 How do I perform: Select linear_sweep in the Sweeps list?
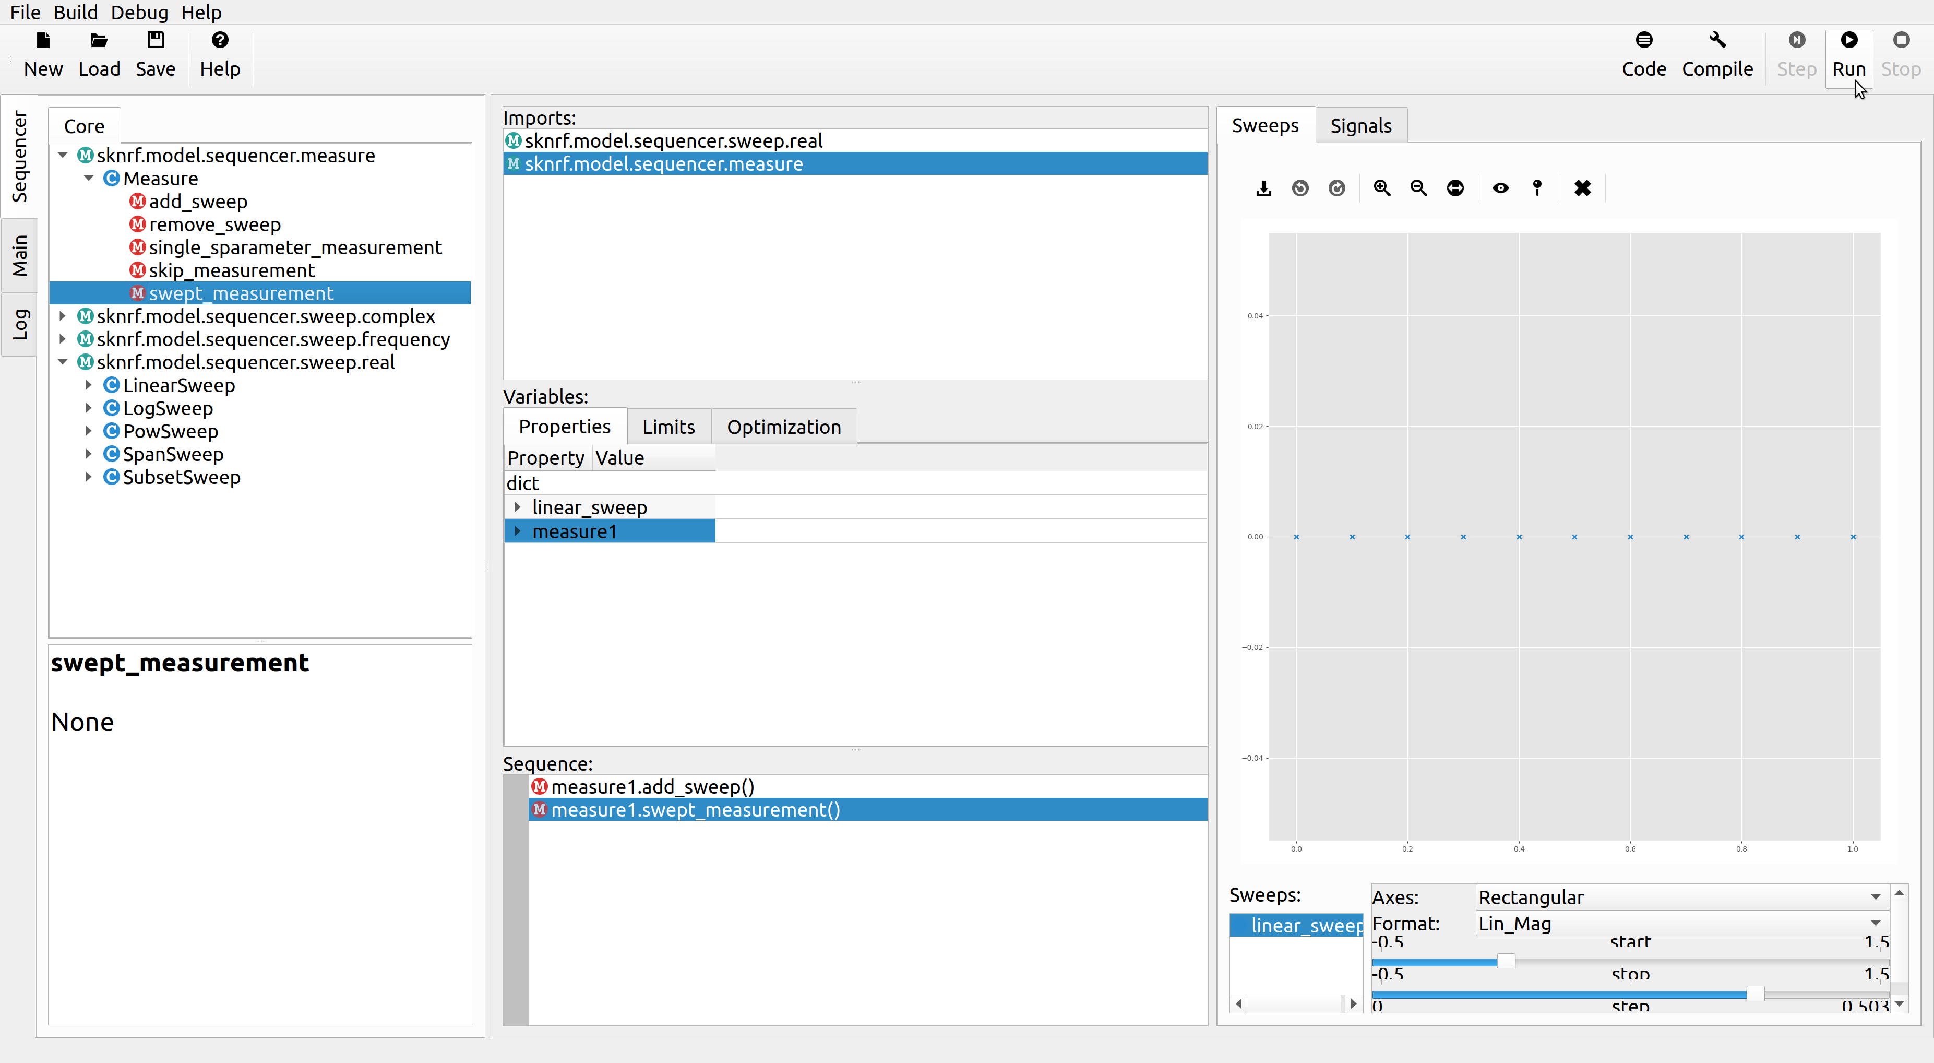(1297, 926)
